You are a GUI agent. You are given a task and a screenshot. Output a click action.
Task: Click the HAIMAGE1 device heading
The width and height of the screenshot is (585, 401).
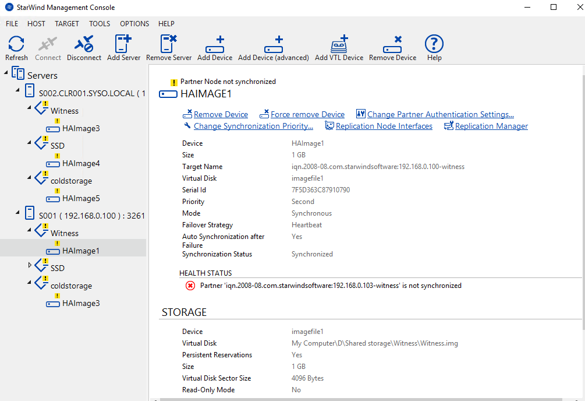click(206, 94)
